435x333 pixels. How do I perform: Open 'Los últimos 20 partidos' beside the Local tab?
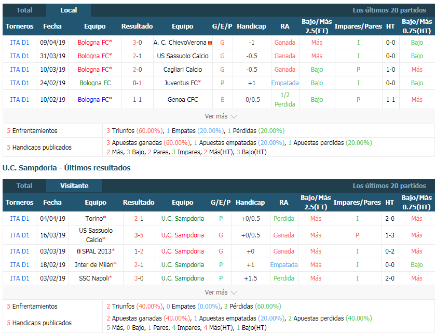point(389,10)
